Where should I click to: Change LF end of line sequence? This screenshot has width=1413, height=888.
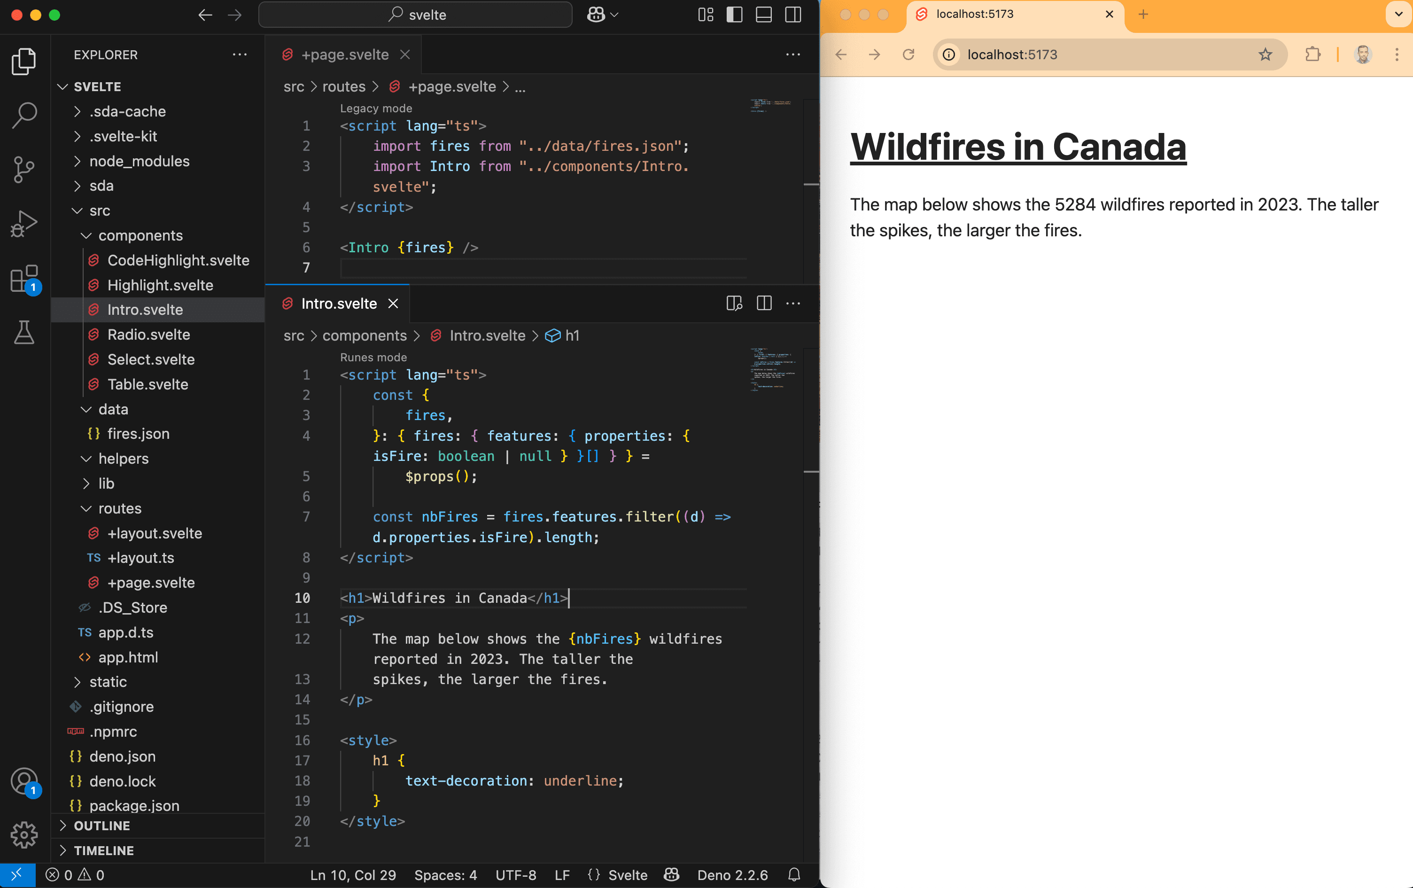pyautogui.click(x=562, y=875)
